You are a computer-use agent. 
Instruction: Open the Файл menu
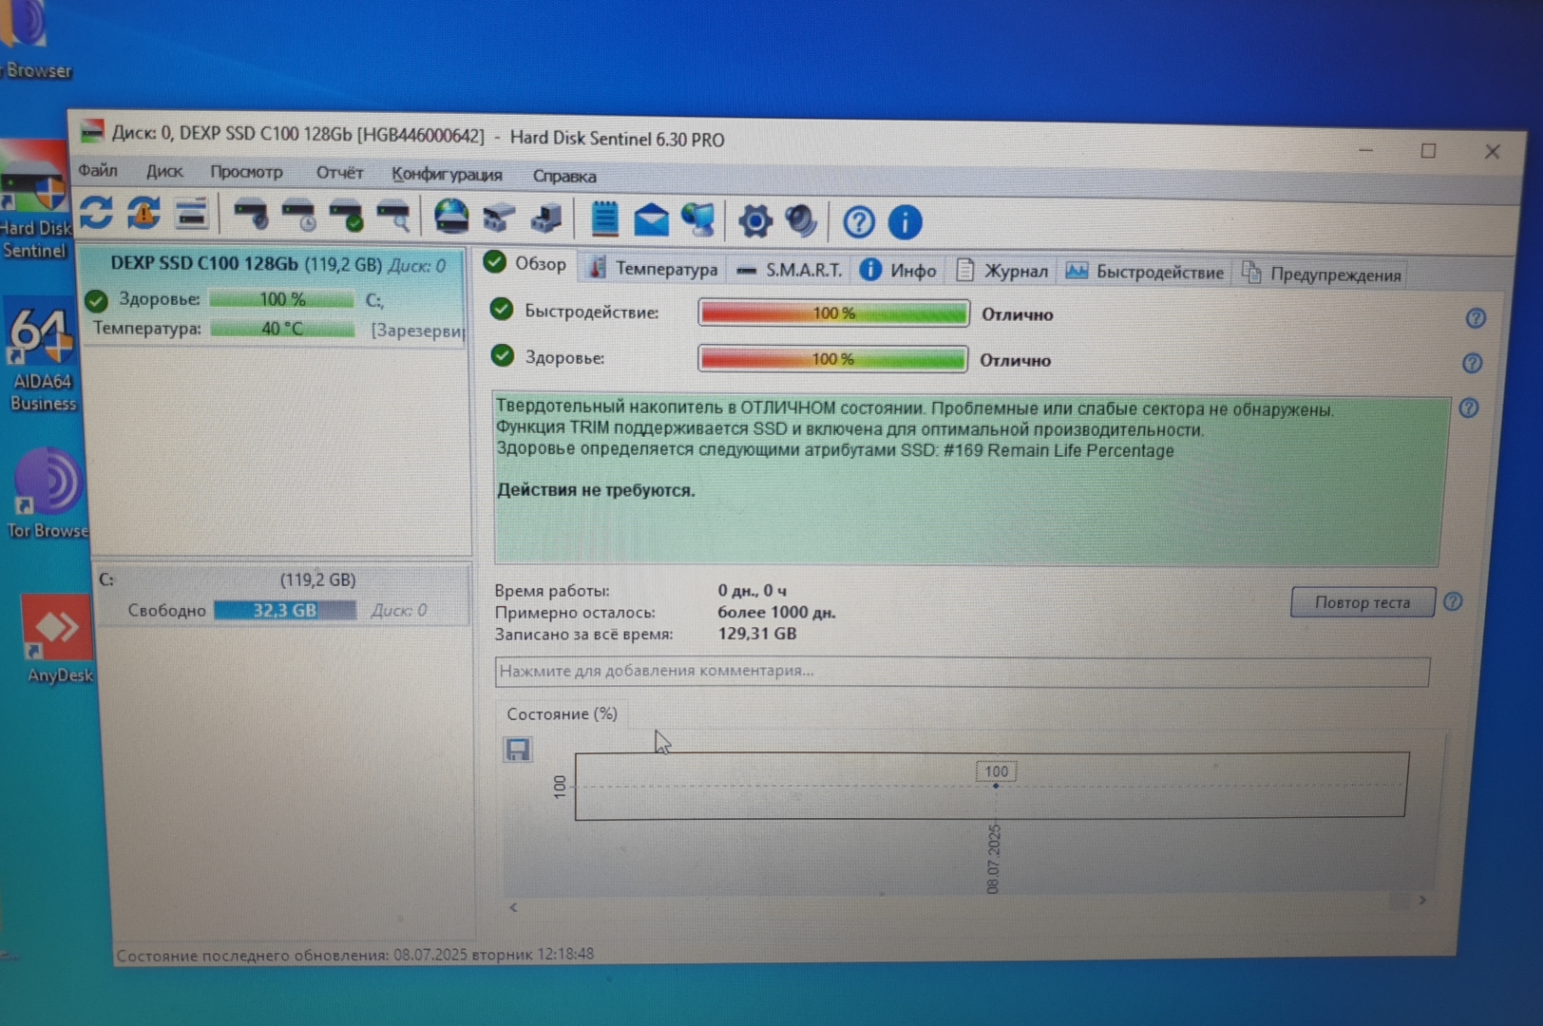98,170
